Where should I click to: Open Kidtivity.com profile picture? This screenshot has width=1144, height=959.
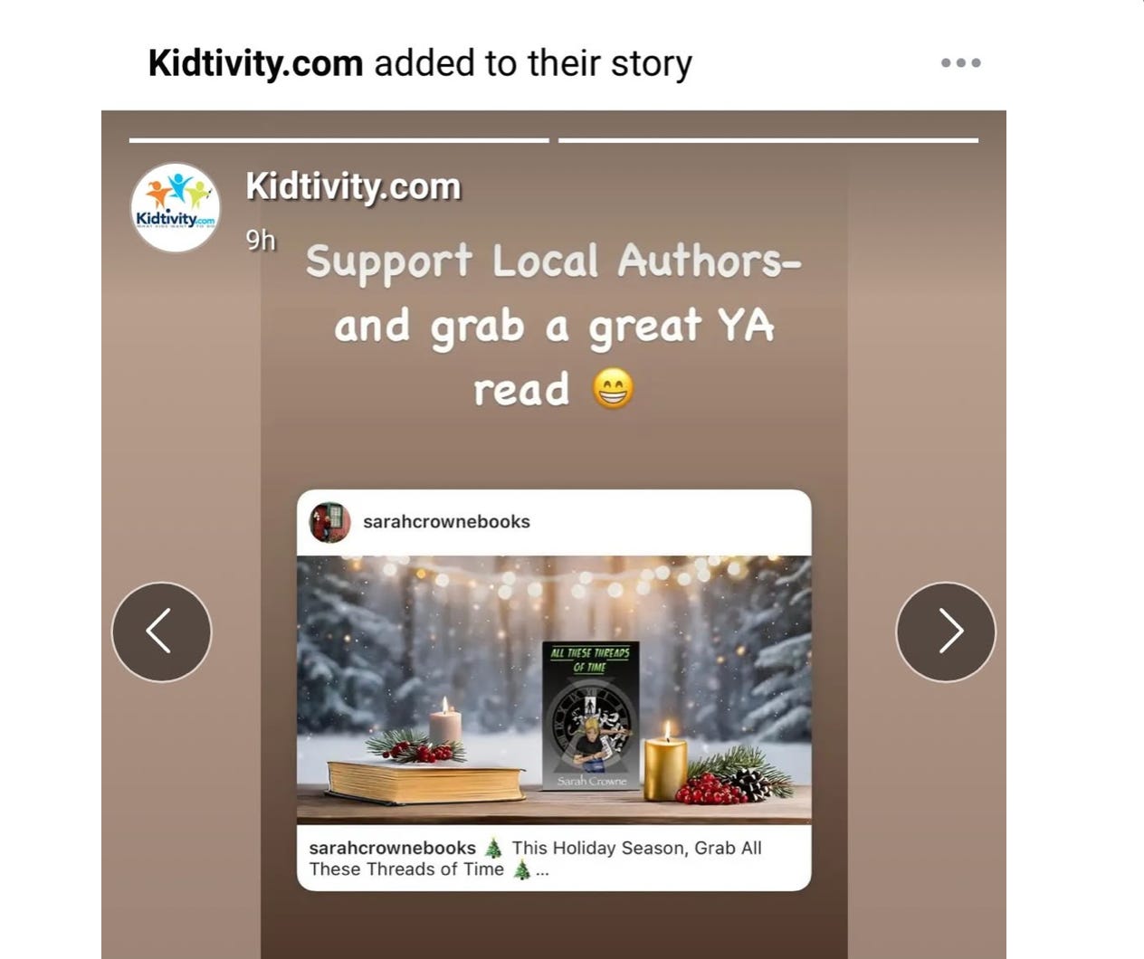click(176, 207)
